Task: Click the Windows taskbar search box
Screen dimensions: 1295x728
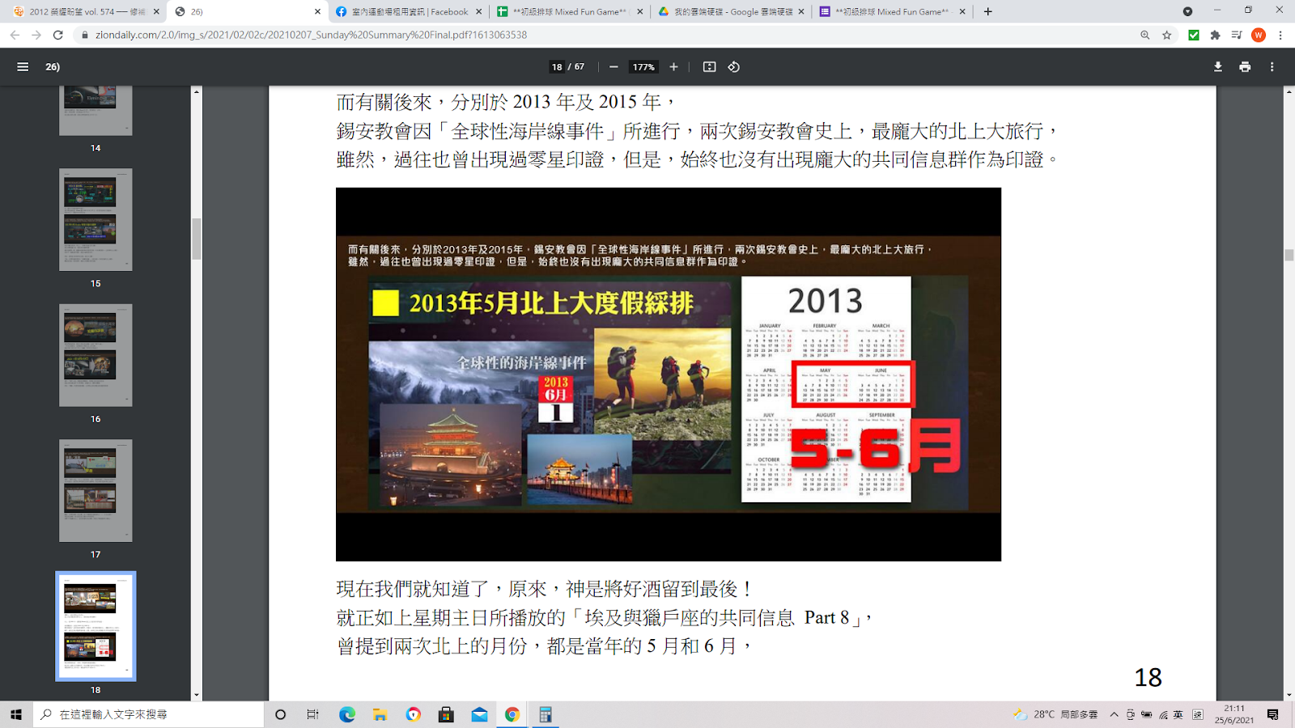Action: (149, 714)
